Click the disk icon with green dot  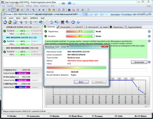31,22
